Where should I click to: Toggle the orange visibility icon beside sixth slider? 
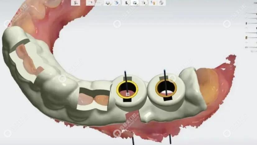pos(246,38)
